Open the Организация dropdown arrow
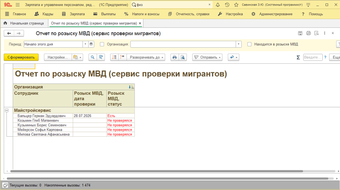This screenshot has height=190, width=340. point(239,44)
